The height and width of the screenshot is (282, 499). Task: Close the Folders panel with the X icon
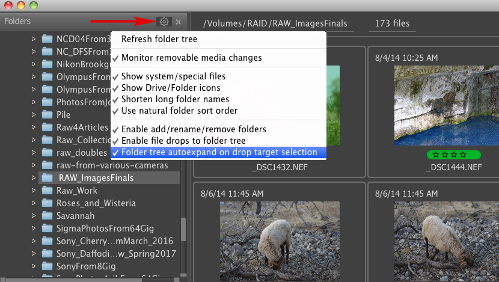click(x=178, y=22)
